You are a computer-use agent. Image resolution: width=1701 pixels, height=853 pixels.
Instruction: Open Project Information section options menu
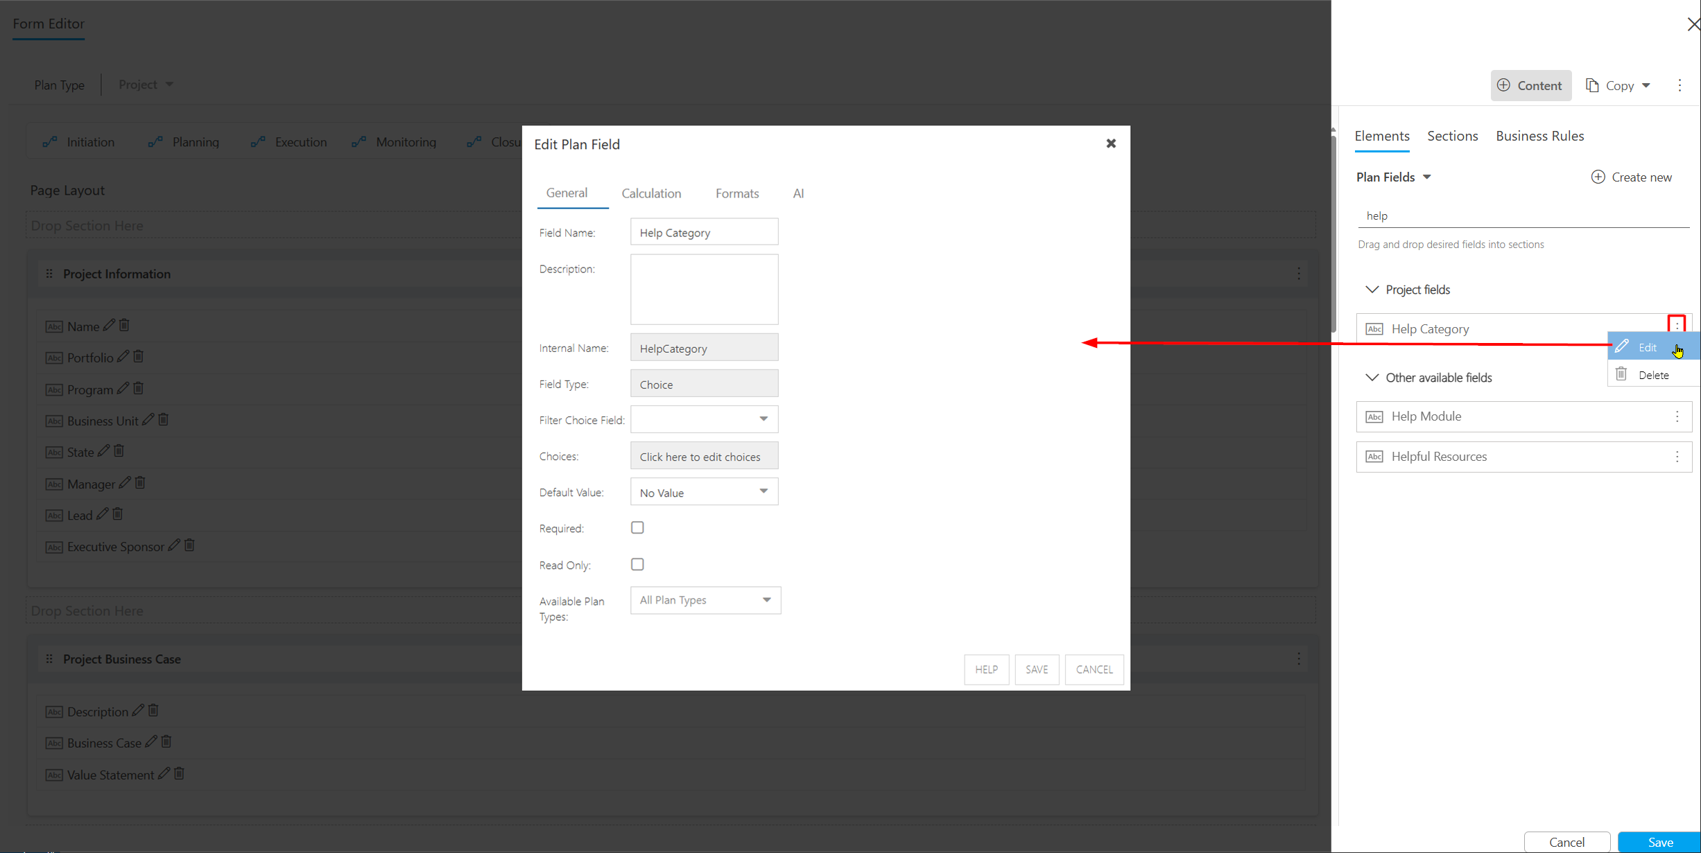pyautogui.click(x=1299, y=274)
